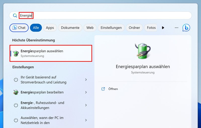Click the Bing icon at top right
Viewport: 201px width, 128px height.
pos(186,28)
